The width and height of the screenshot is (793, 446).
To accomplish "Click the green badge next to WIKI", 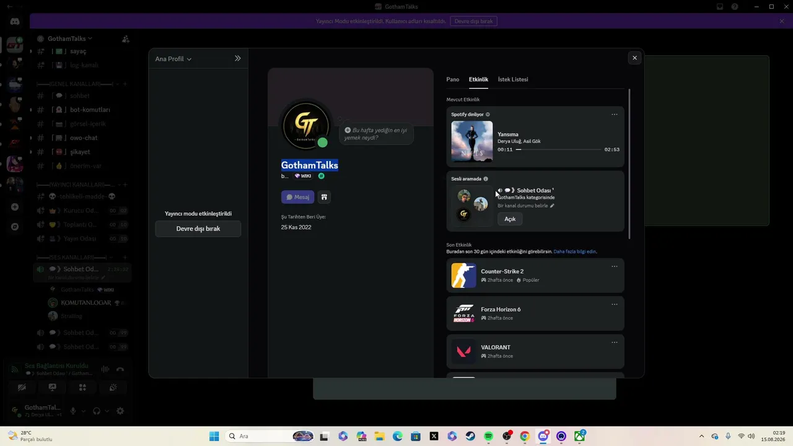I will coord(322,176).
